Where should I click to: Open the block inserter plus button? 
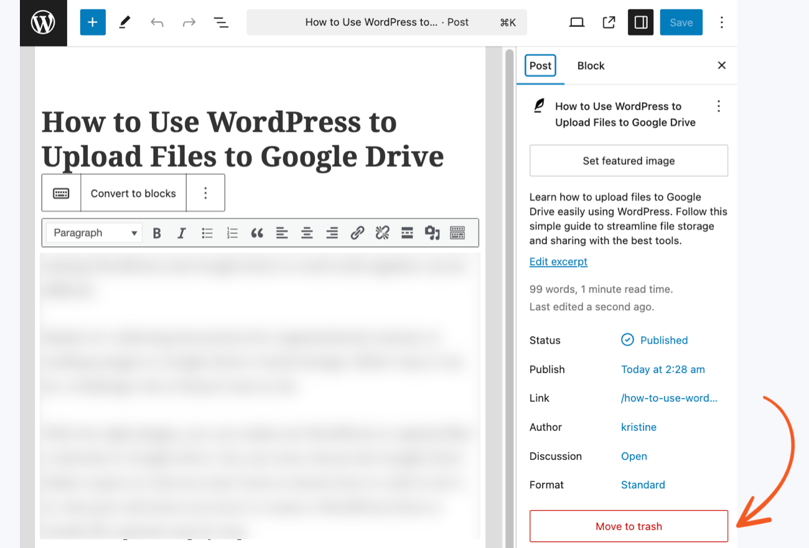tap(93, 22)
